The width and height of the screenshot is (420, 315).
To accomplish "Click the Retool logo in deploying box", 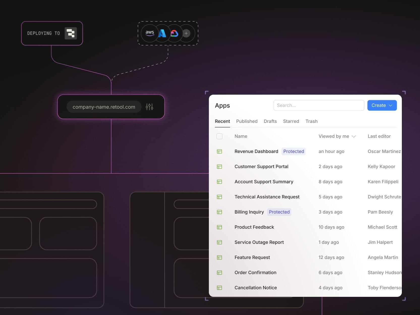I will click(x=71, y=33).
